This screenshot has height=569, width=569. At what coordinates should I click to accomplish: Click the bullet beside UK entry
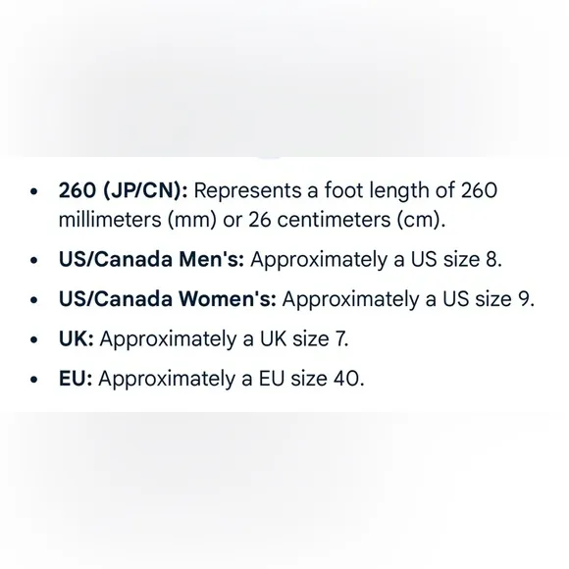coord(34,339)
